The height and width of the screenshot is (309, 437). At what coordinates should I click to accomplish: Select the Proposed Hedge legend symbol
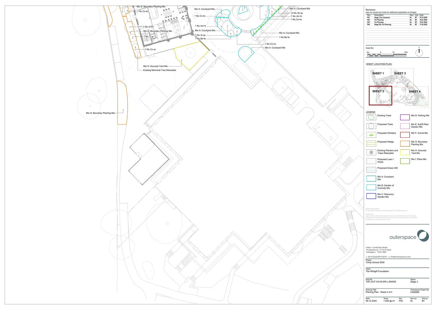click(x=371, y=144)
